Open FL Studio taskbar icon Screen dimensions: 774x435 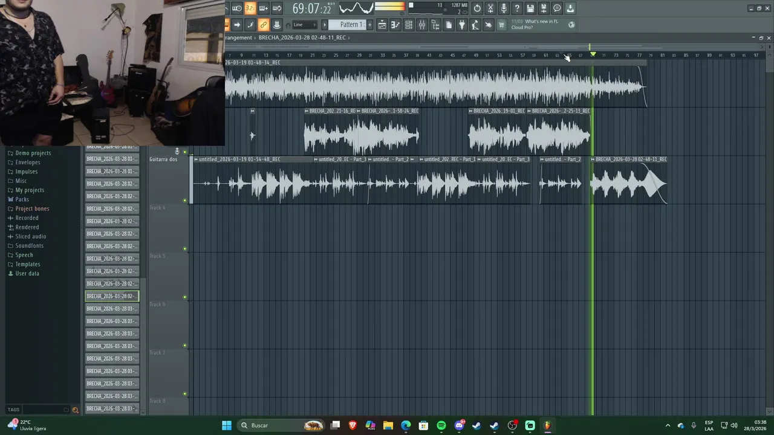547,425
